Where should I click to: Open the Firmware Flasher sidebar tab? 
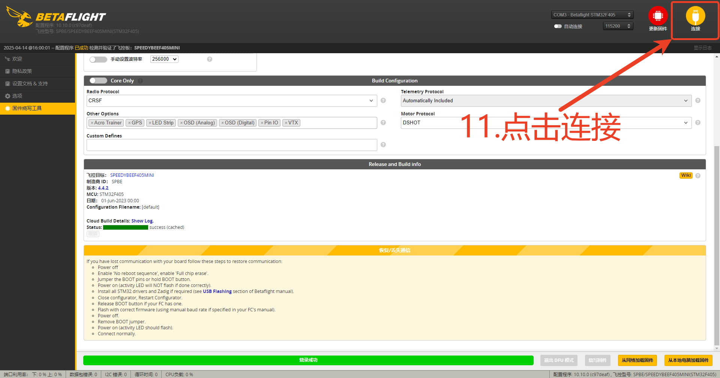click(x=37, y=109)
